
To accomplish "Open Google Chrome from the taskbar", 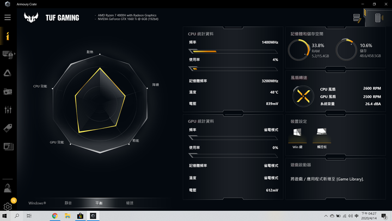I will pos(55,216).
